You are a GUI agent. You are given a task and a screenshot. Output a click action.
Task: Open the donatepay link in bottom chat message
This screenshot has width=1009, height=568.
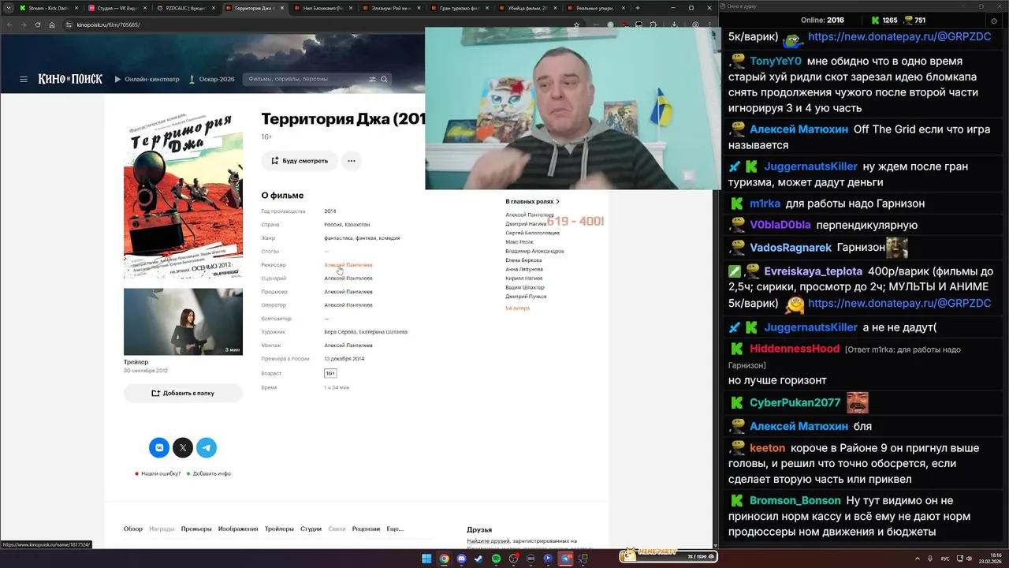pyautogui.click(x=899, y=303)
